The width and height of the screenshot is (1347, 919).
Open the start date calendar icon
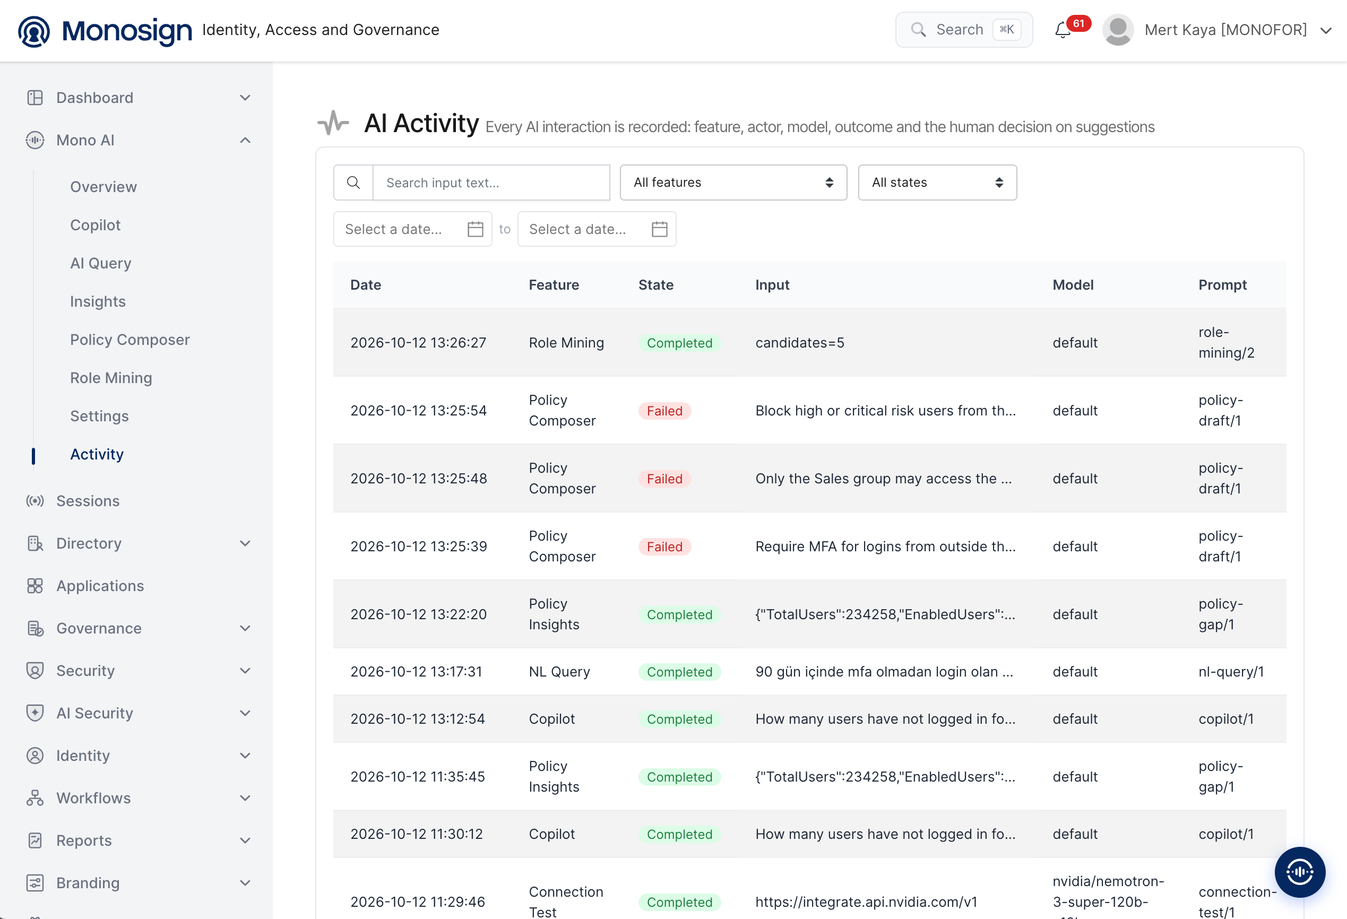pyautogui.click(x=476, y=229)
